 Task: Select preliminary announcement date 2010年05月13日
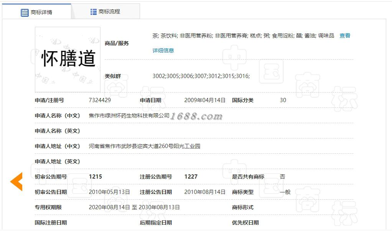[109, 192]
